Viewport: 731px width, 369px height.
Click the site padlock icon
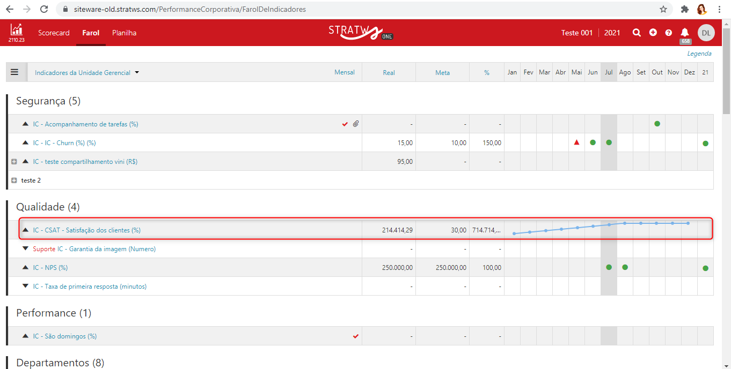tap(65, 9)
